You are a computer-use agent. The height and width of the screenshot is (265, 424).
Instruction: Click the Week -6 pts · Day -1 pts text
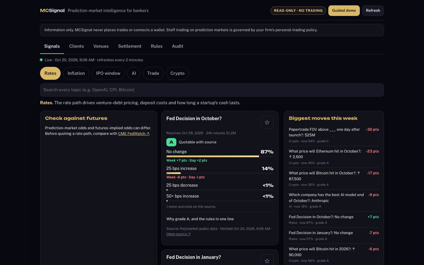click(x=185, y=177)
